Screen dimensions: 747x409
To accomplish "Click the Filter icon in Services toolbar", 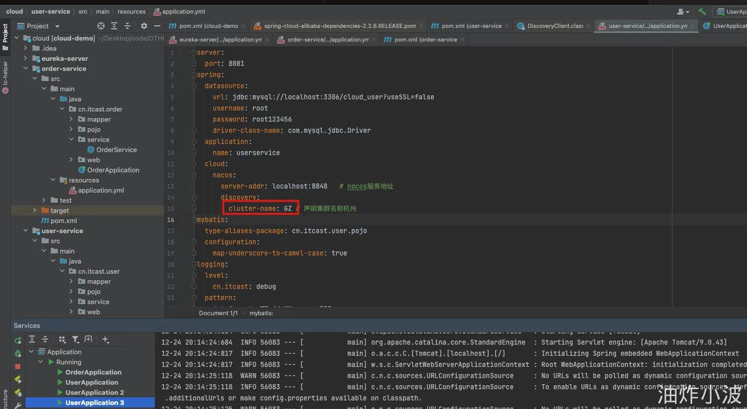I will (75, 339).
